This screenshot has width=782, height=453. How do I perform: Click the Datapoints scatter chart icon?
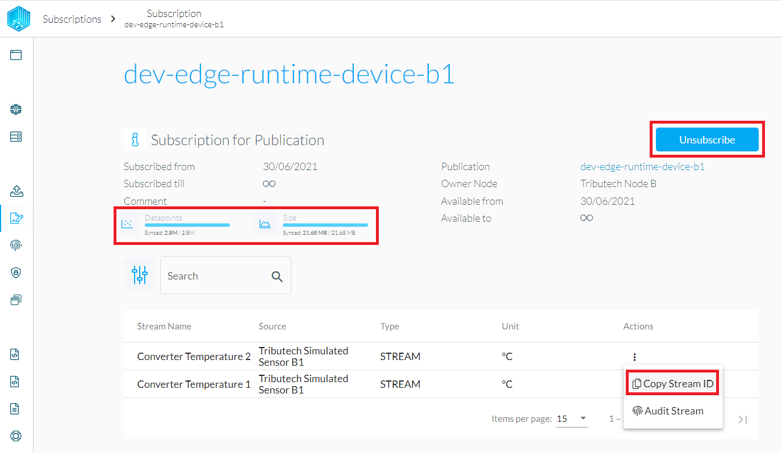pos(127,225)
